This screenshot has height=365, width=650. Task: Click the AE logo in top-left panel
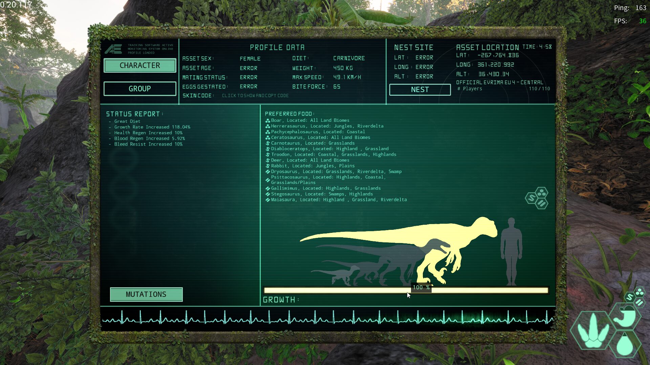[113, 49]
